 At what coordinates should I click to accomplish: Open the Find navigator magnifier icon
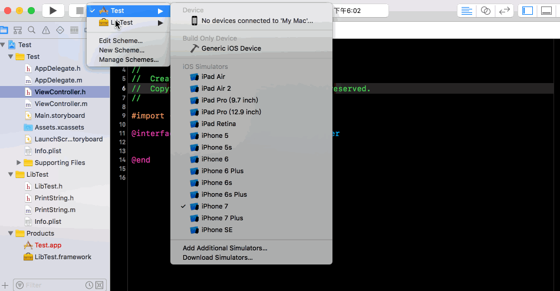pyautogui.click(x=32, y=30)
